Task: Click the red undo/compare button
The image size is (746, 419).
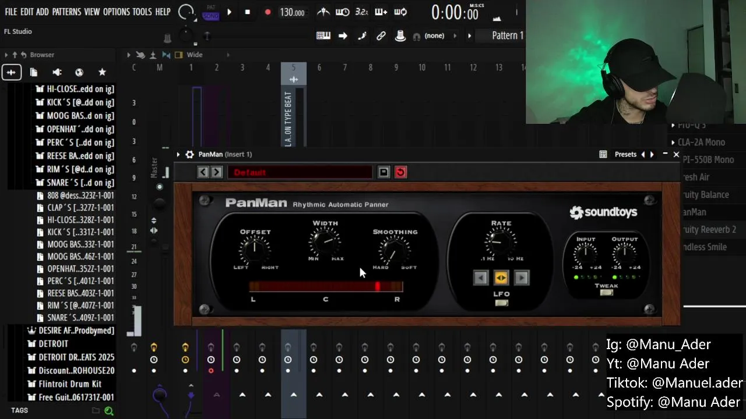Action: 400,172
